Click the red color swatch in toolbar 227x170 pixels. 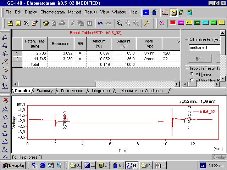click(173, 23)
